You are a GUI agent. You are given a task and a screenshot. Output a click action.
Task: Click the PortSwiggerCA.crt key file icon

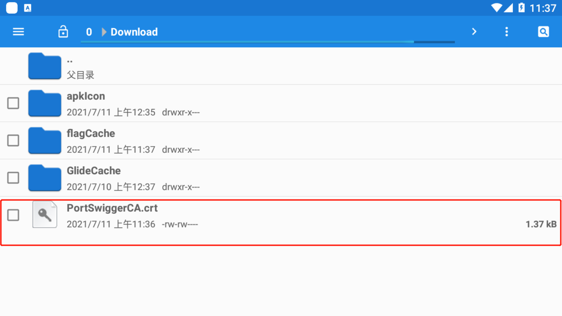coord(45,215)
